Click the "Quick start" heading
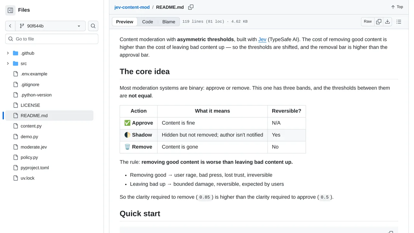This screenshot has height=233, width=414. click(x=140, y=214)
